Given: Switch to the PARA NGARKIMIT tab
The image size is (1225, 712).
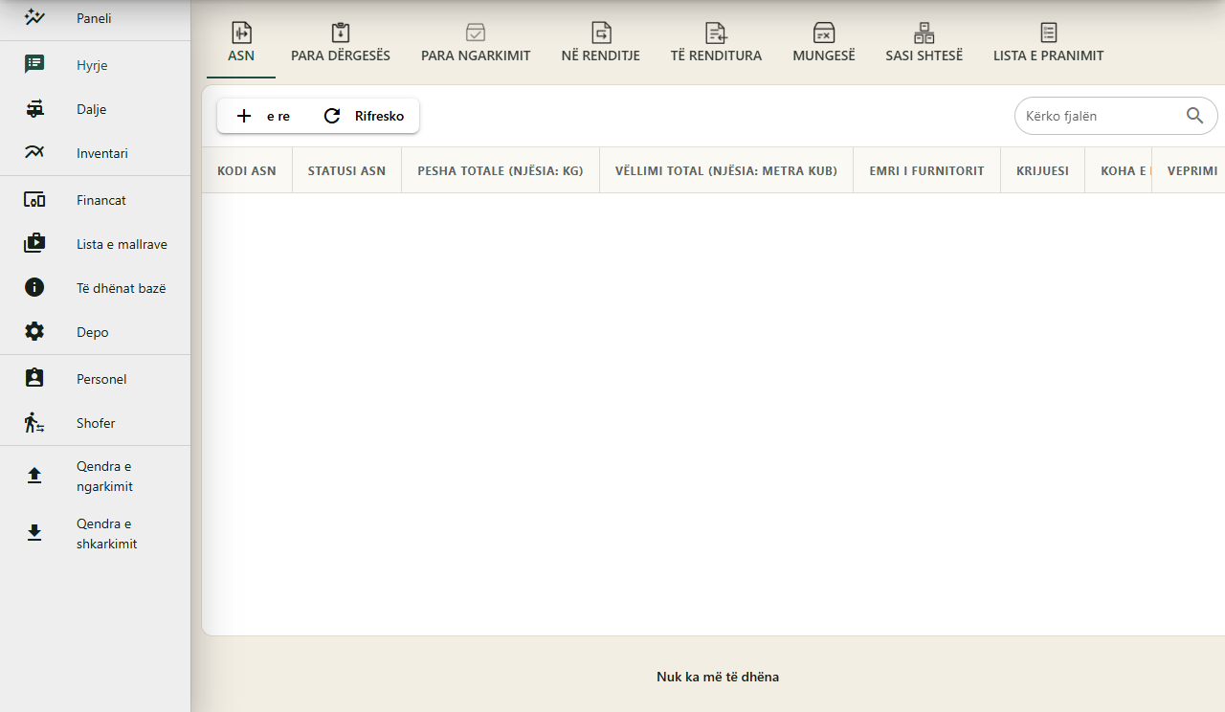Looking at the screenshot, I should click(x=476, y=44).
